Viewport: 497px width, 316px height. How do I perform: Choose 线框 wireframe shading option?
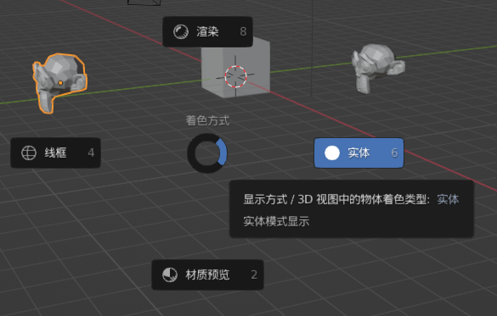(55, 153)
